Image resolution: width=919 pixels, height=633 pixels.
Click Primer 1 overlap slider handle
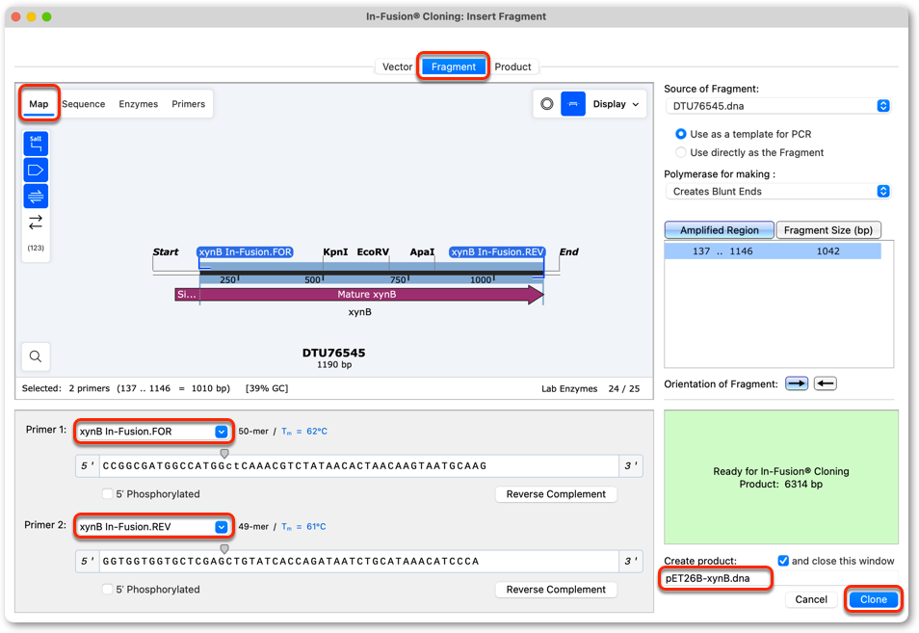coord(224,453)
